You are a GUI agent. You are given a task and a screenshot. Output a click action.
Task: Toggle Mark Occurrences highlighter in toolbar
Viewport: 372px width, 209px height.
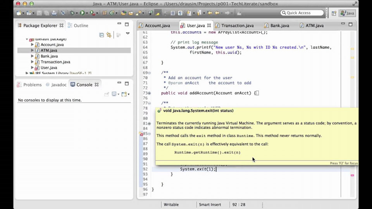click(158, 13)
